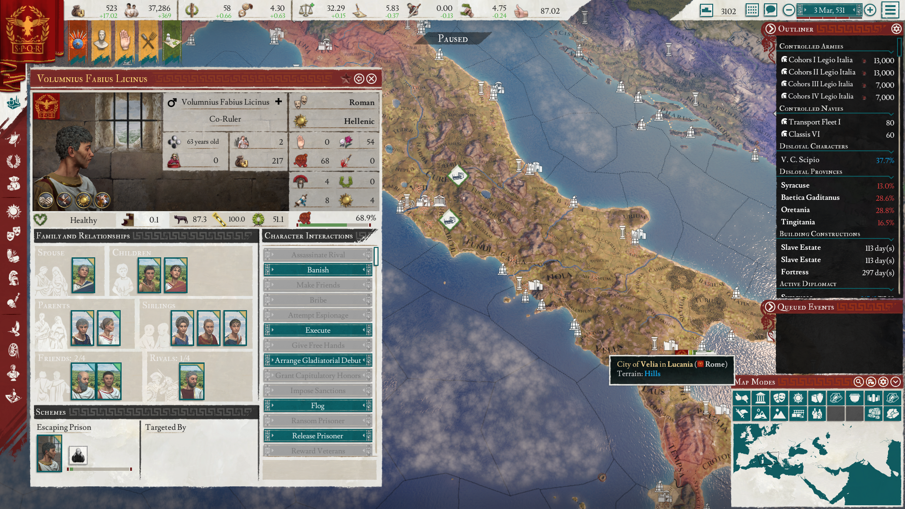Open the helmet military sidebar tab
This screenshot has height=509, width=905.
pyautogui.click(x=13, y=278)
